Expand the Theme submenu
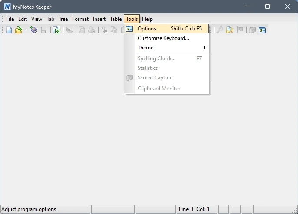 167,48
